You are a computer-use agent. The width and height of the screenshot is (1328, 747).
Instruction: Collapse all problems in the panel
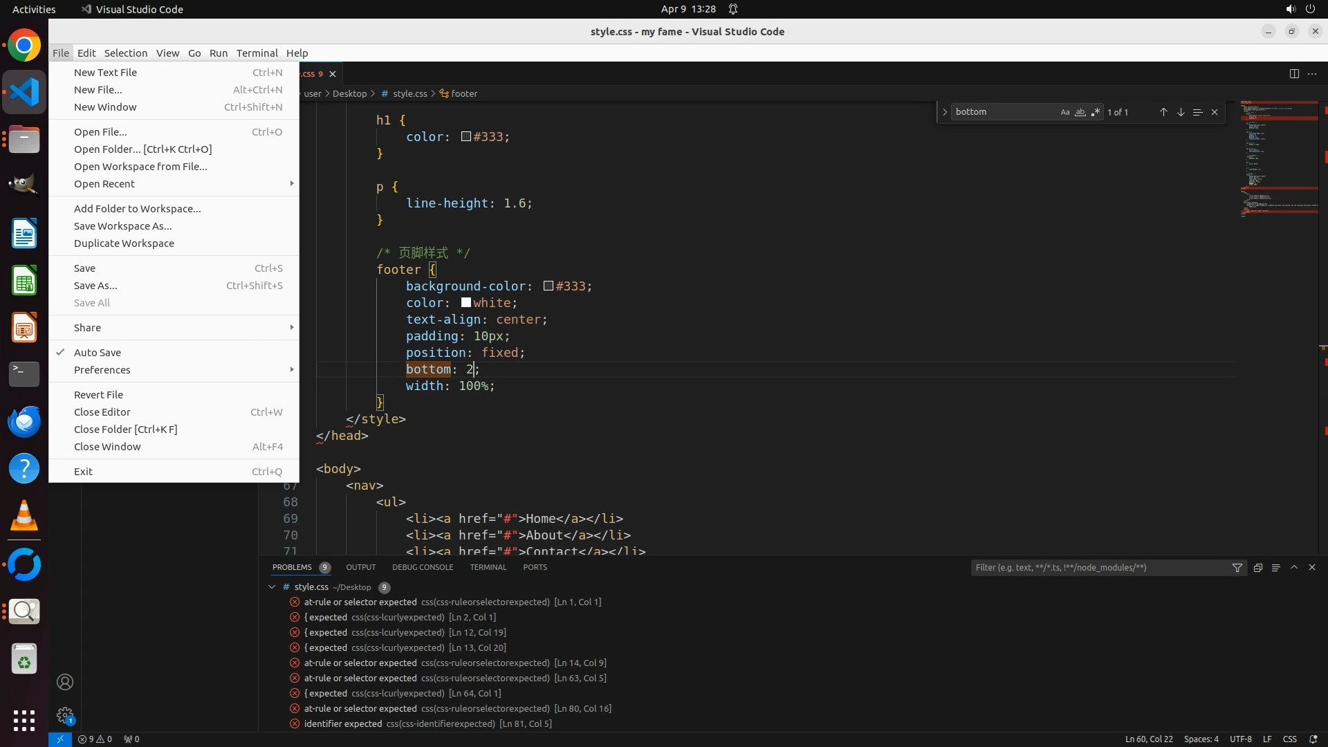click(1257, 568)
